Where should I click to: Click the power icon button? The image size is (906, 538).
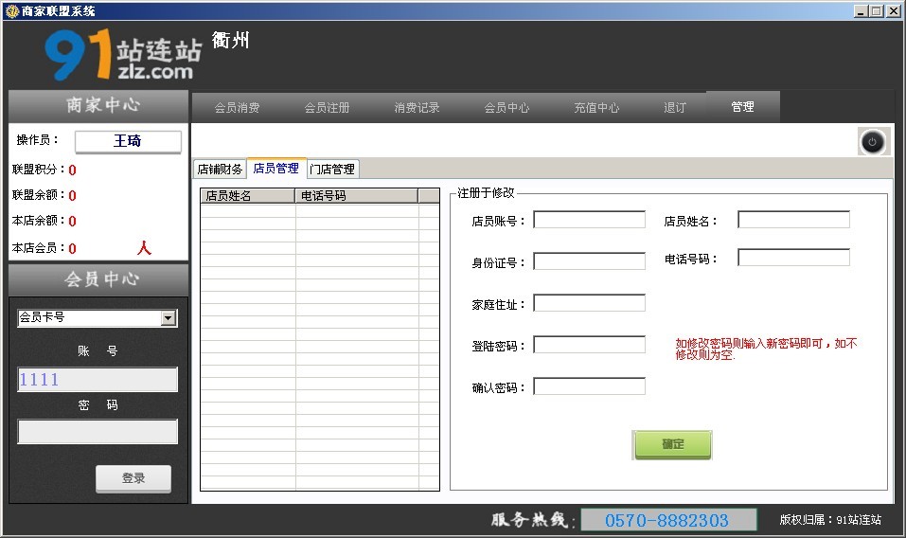click(873, 142)
